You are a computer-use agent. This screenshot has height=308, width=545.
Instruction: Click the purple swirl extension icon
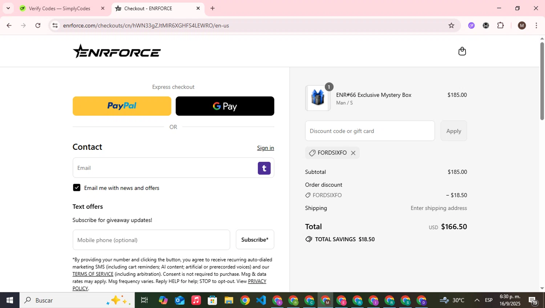(471, 25)
